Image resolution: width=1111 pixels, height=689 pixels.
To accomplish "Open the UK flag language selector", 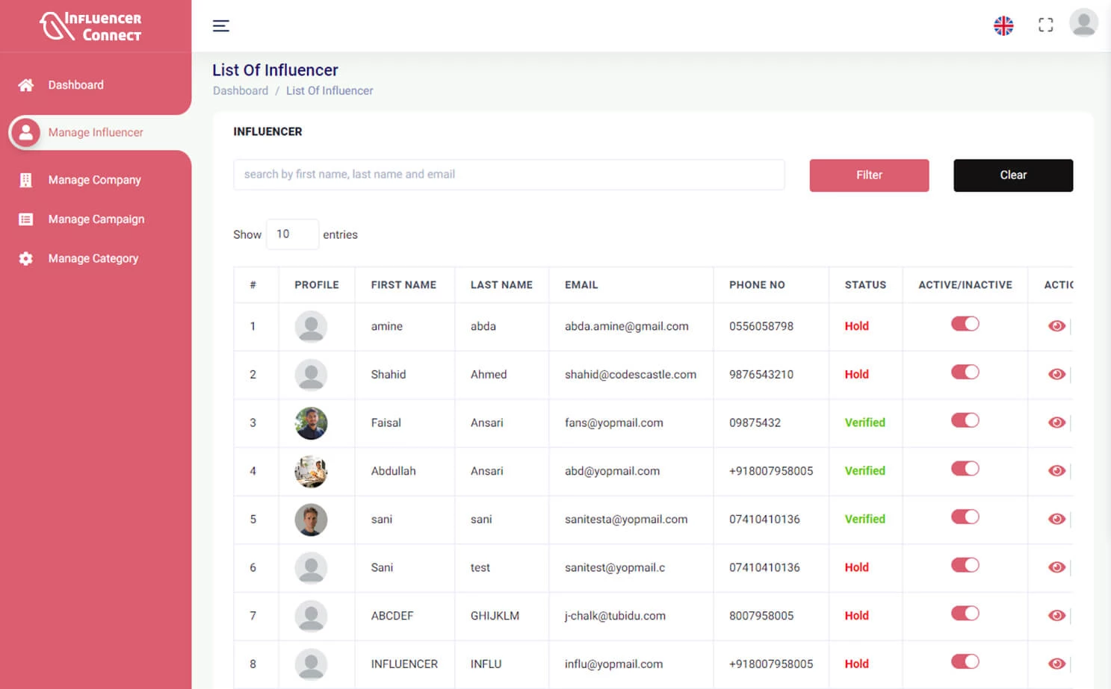I will [1003, 25].
